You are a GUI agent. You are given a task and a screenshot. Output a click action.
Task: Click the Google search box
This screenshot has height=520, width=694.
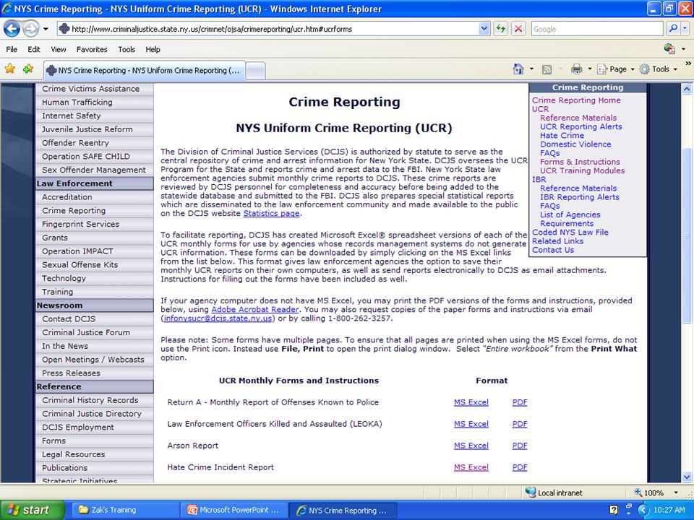[x=596, y=29]
